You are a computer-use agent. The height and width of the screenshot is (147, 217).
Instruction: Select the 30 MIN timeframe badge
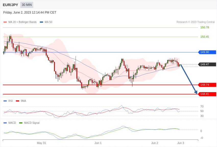tap(27, 5)
